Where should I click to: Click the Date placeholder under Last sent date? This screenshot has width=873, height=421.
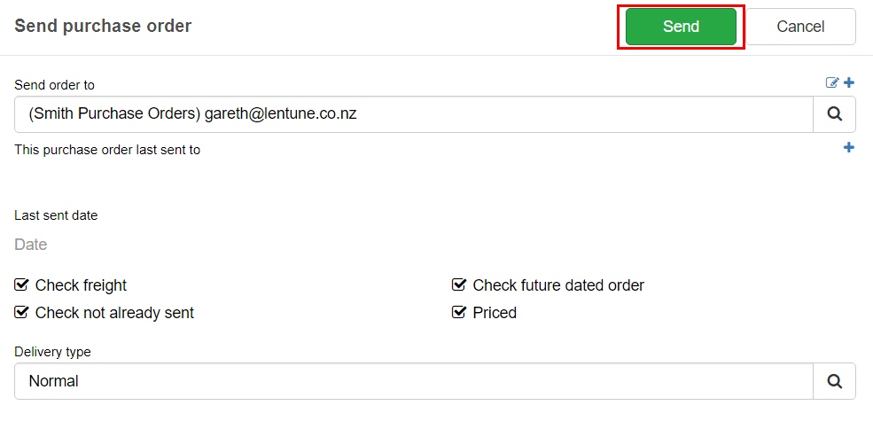pyautogui.click(x=31, y=245)
